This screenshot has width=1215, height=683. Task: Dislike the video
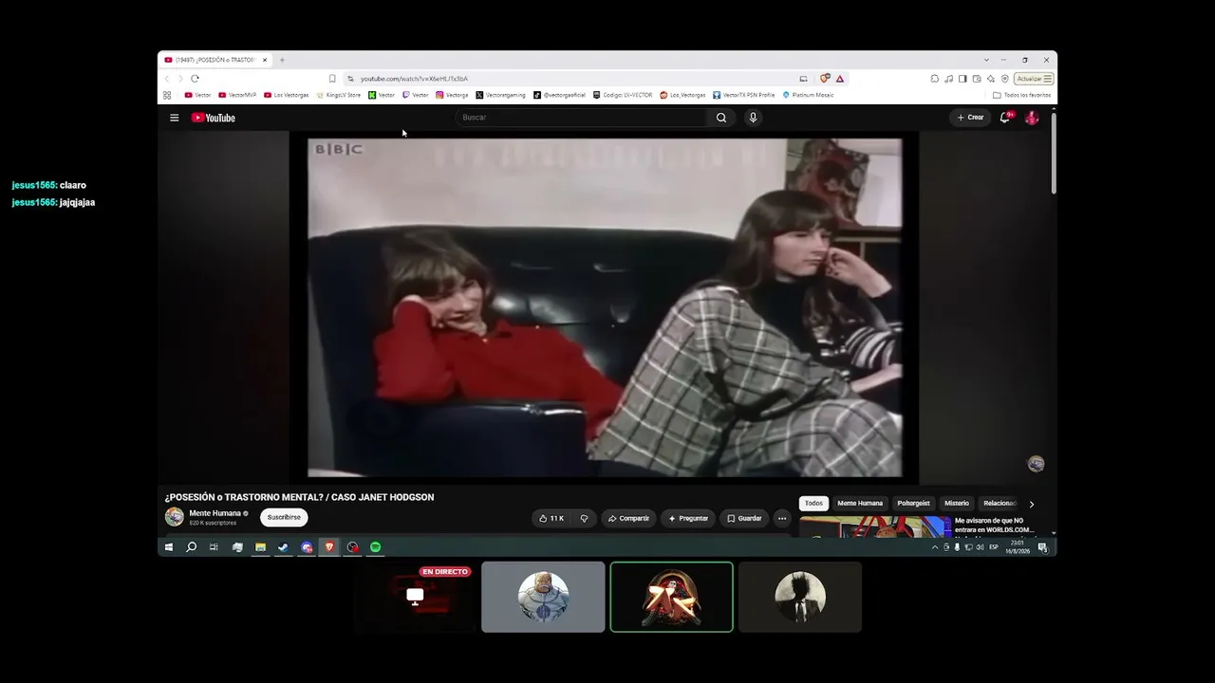pyautogui.click(x=584, y=518)
